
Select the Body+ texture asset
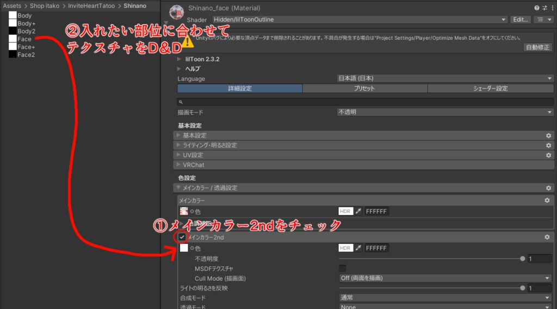tap(22, 23)
